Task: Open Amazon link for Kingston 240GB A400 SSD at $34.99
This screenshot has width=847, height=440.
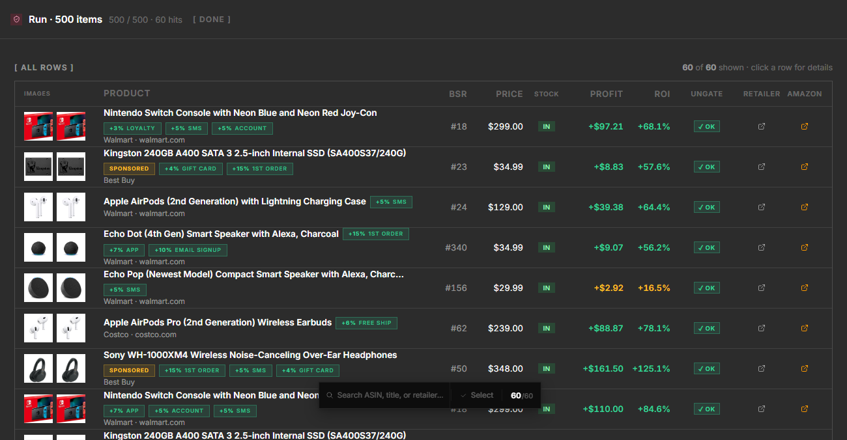Action: coord(805,167)
